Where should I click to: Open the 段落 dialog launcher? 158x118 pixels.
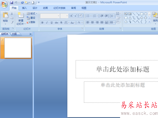click(120, 28)
